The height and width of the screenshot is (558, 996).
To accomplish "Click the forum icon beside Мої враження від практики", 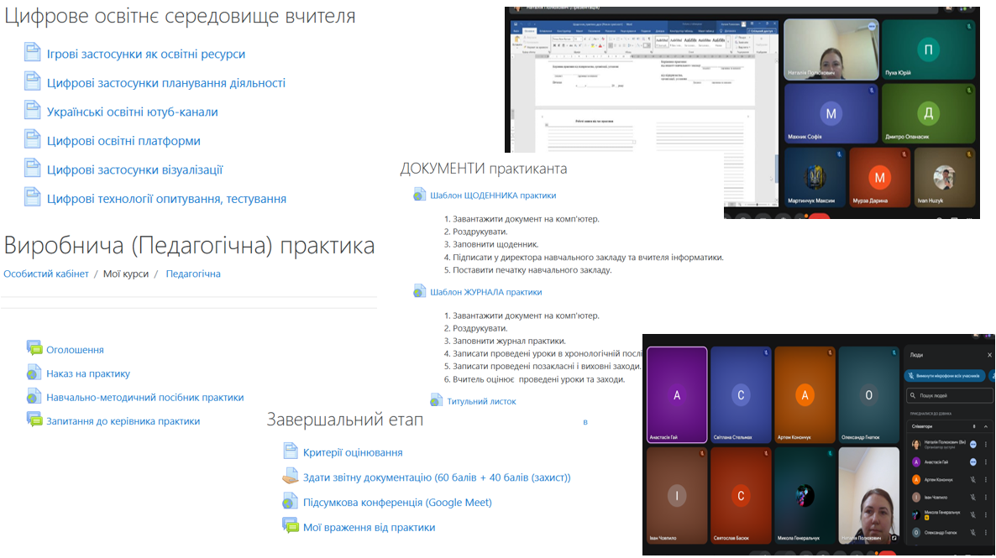I will tap(291, 527).
